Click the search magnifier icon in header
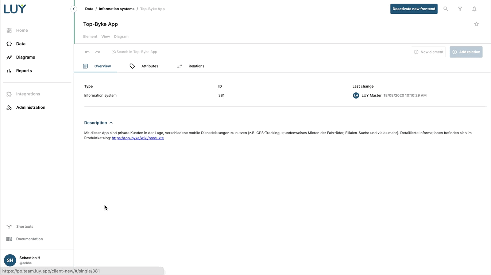 pyautogui.click(x=445, y=9)
